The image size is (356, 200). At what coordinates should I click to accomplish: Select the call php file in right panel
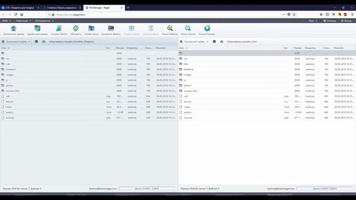267,96
